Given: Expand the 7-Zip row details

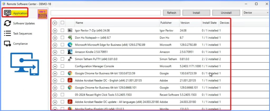Looking at the screenshot, I should click(x=55, y=31).
